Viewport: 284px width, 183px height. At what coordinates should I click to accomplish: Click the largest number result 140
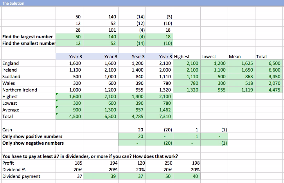click(101, 37)
